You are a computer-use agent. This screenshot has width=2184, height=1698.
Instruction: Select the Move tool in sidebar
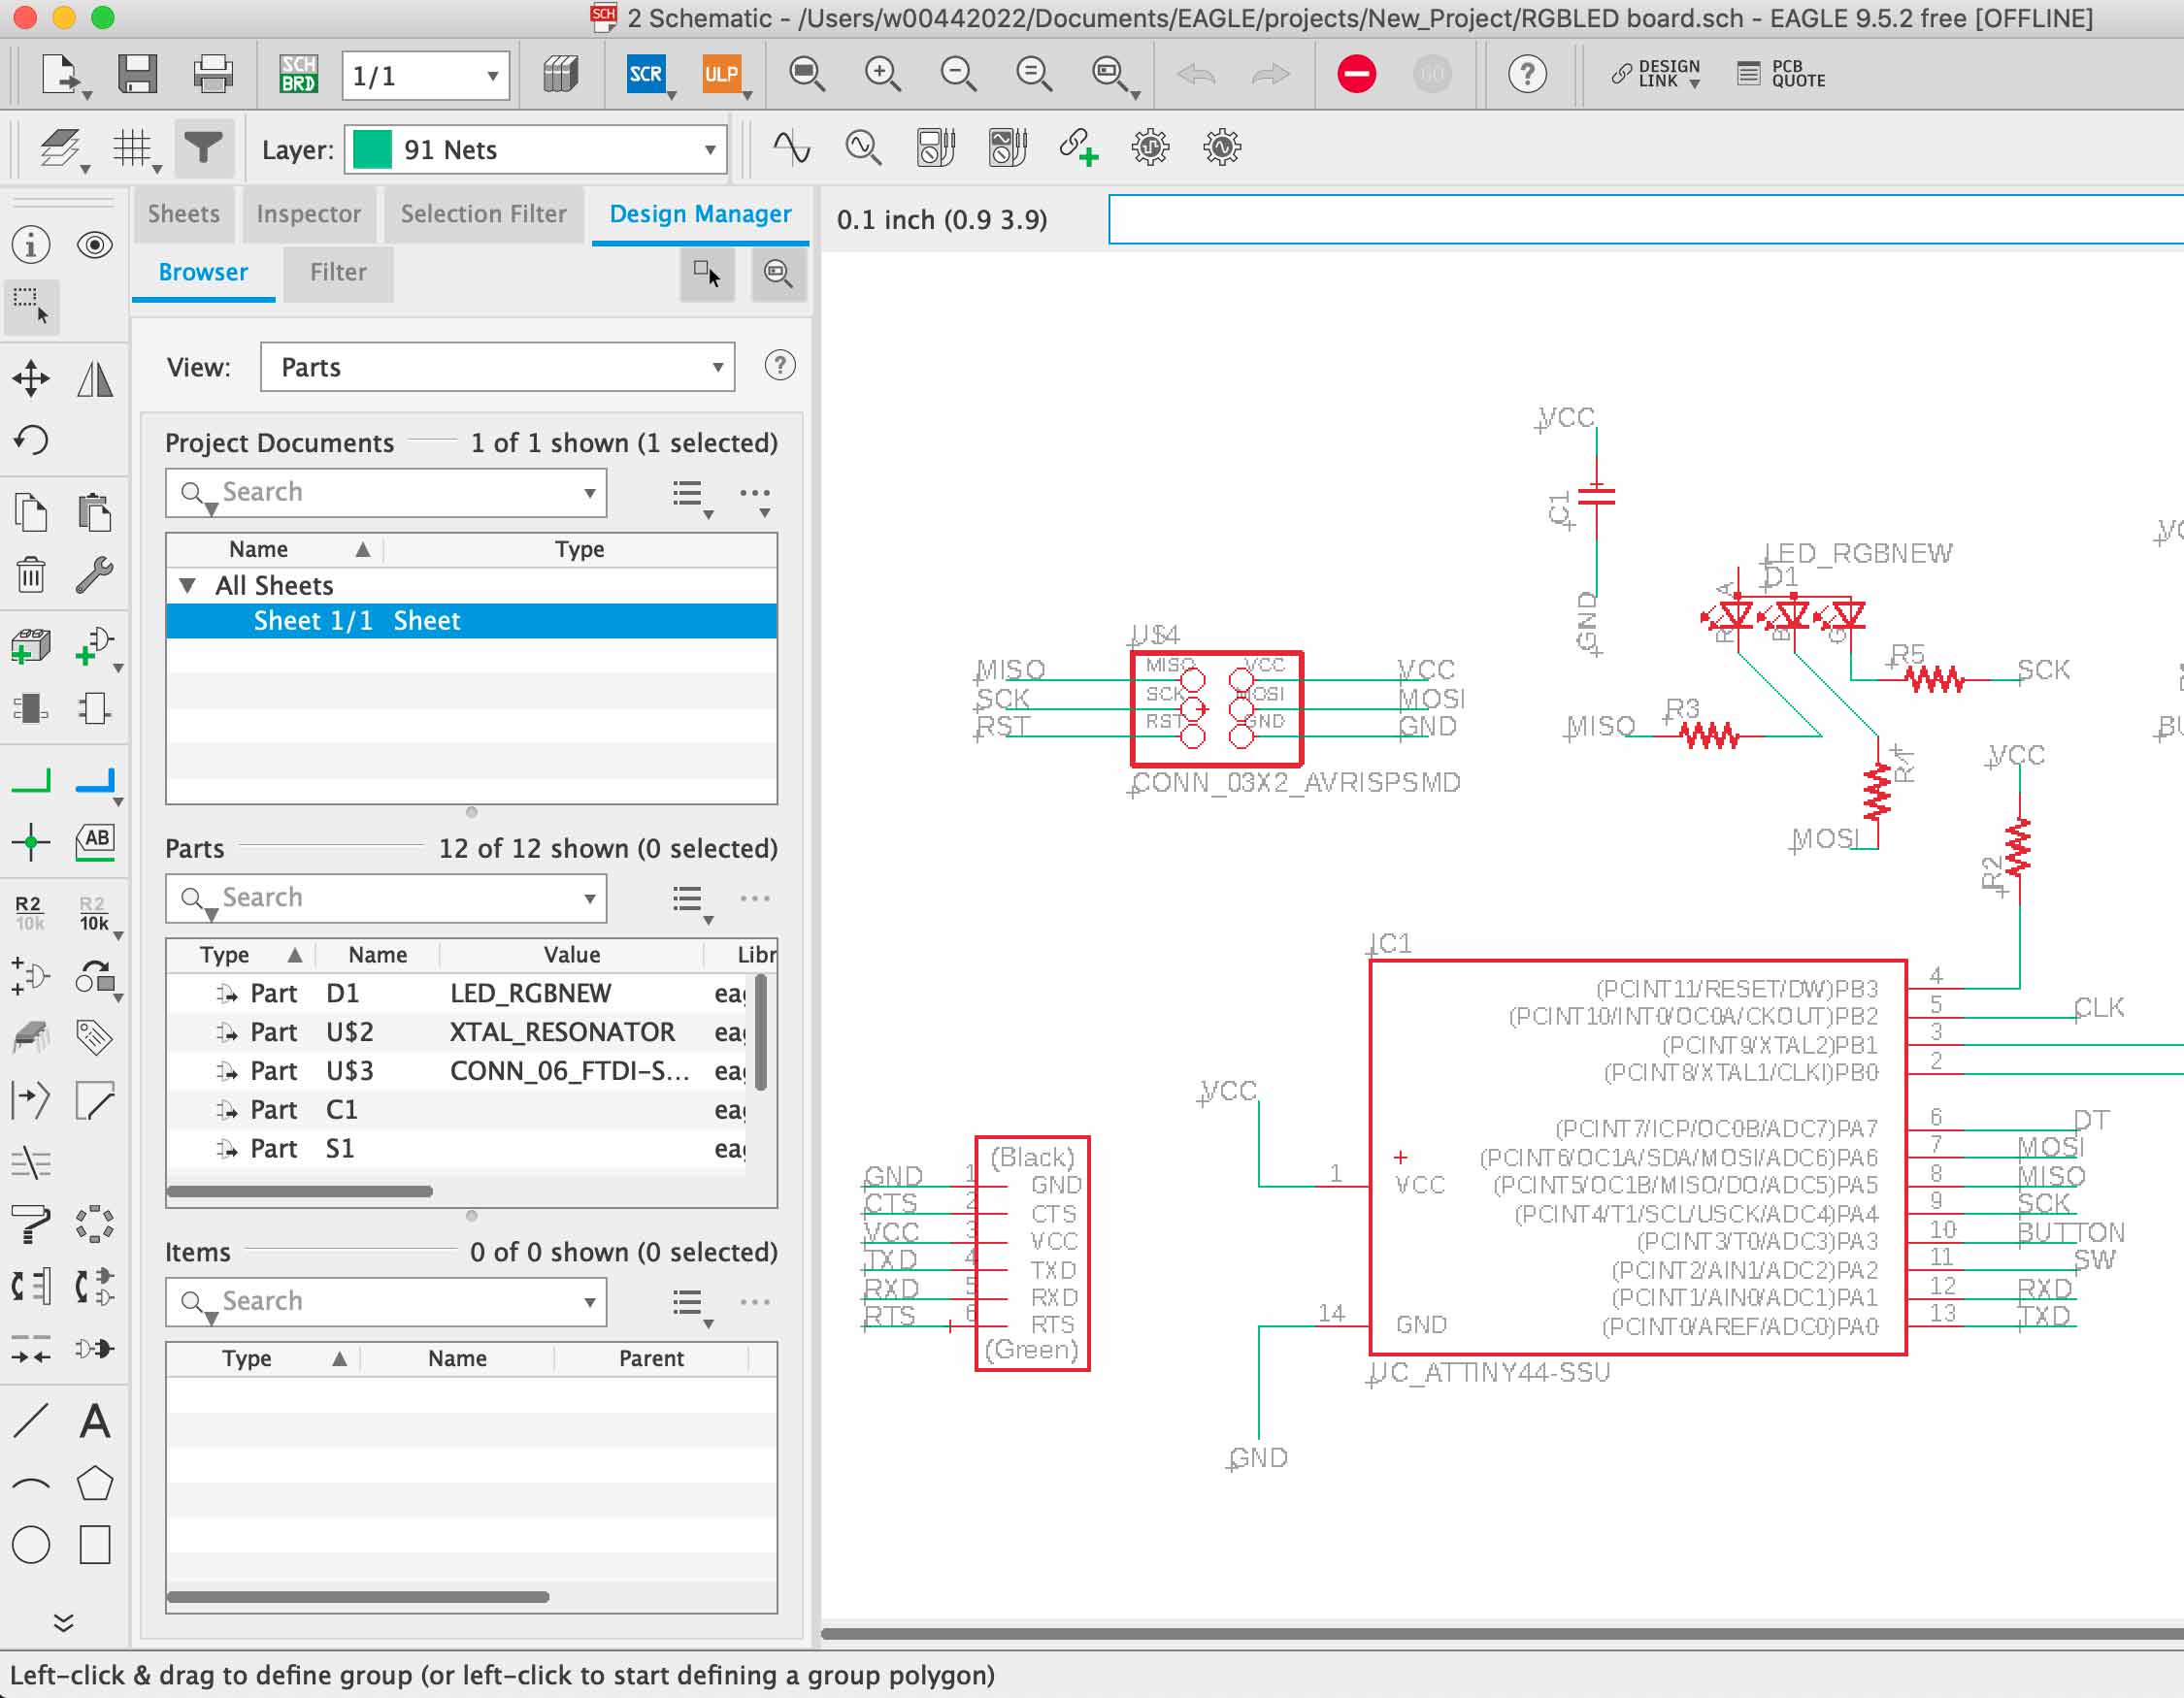coord(31,378)
